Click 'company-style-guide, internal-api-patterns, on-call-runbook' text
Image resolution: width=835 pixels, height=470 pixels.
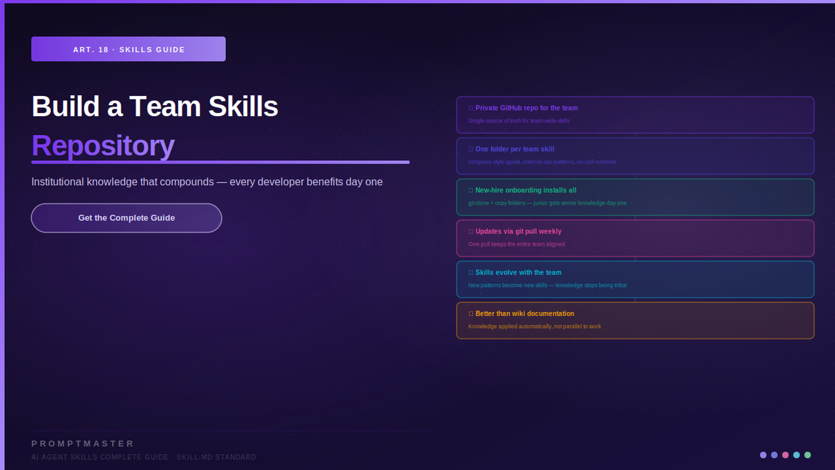pyautogui.click(x=542, y=162)
